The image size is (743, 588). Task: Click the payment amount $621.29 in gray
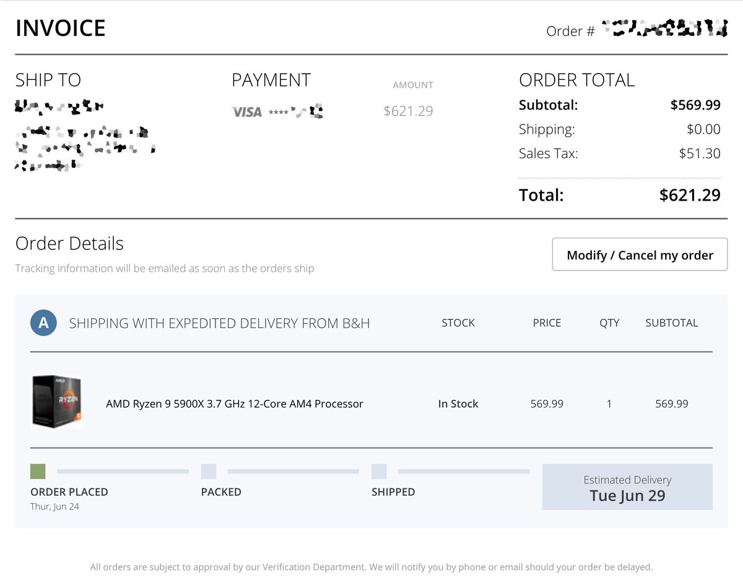tap(408, 111)
